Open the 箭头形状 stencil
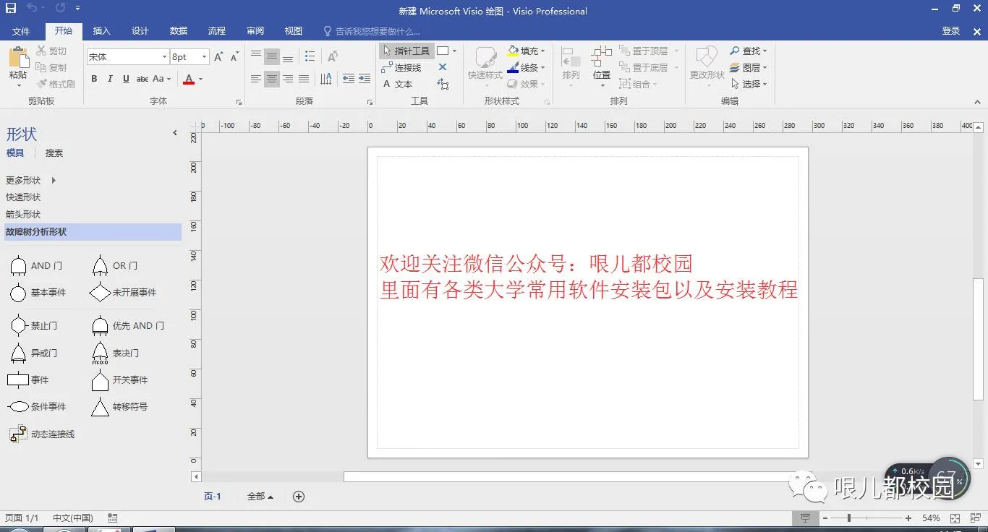The image size is (988, 532). click(x=23, y=215)
